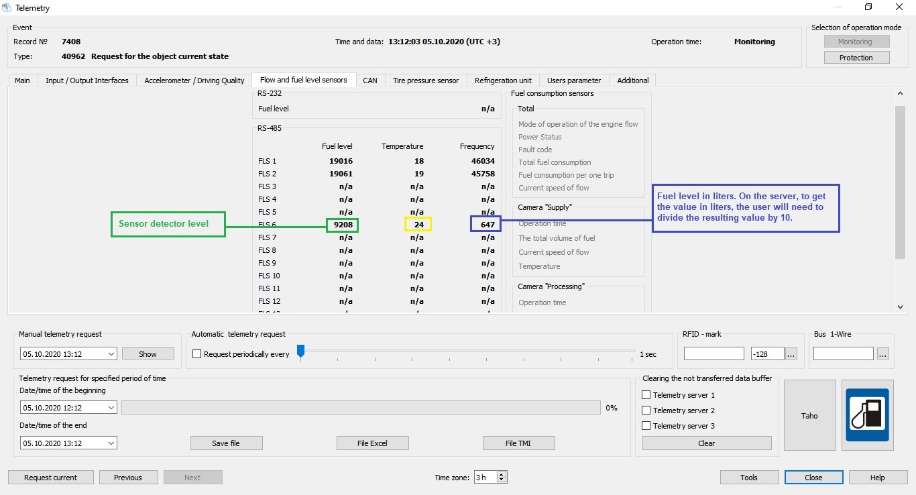
Task: Click the RFID mark text field
Action: 713,354
